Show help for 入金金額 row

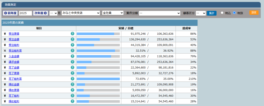point(72,56)
